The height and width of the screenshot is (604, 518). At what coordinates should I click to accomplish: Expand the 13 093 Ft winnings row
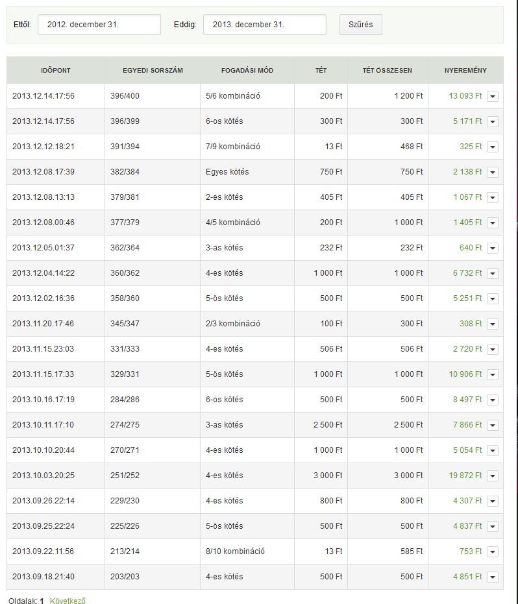[493, 96]
